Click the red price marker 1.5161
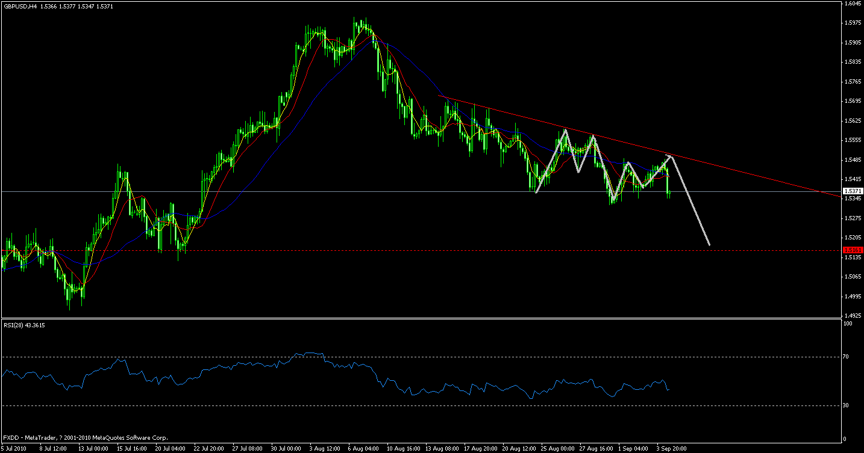 click(x=853, y=249)
